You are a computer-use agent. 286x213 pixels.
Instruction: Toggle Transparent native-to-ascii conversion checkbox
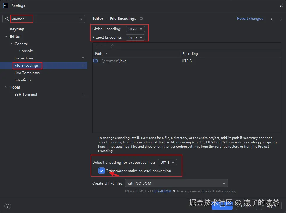[102, 171]
